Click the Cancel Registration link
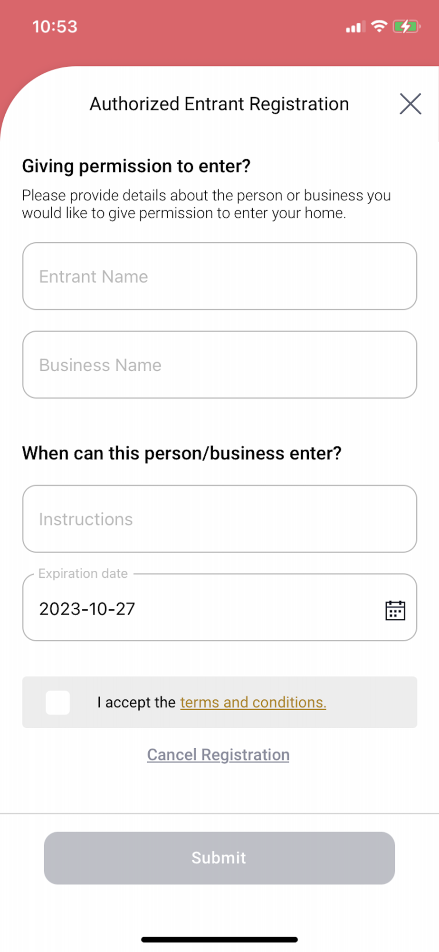Screen dimensions: 439x952 (218, 755)
